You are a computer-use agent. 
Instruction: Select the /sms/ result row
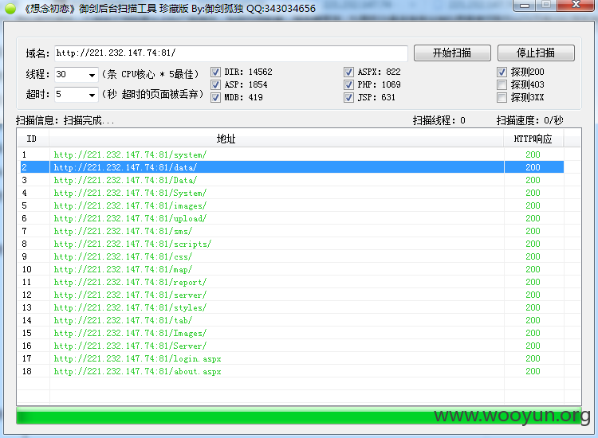tap(292, 231)
